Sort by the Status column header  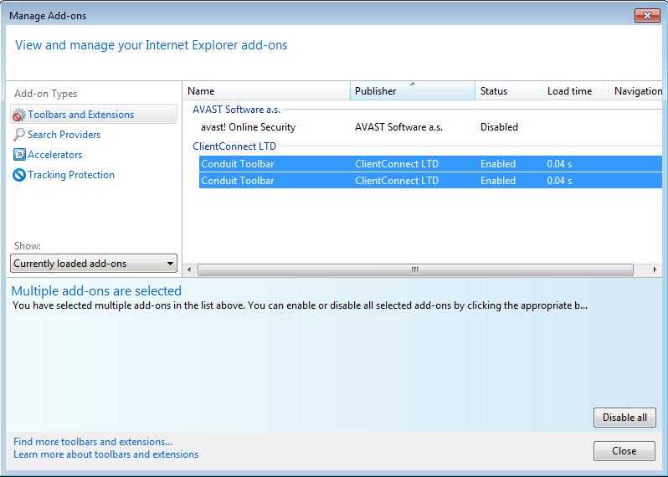pos(508,91)
